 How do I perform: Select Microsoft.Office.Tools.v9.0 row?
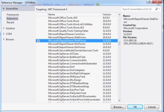(x=77, y=18)
